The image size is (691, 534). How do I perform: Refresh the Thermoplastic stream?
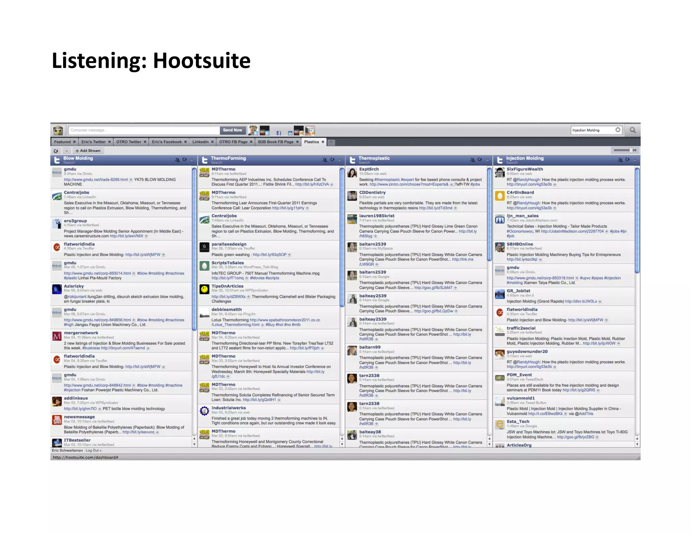pos(480,160)
